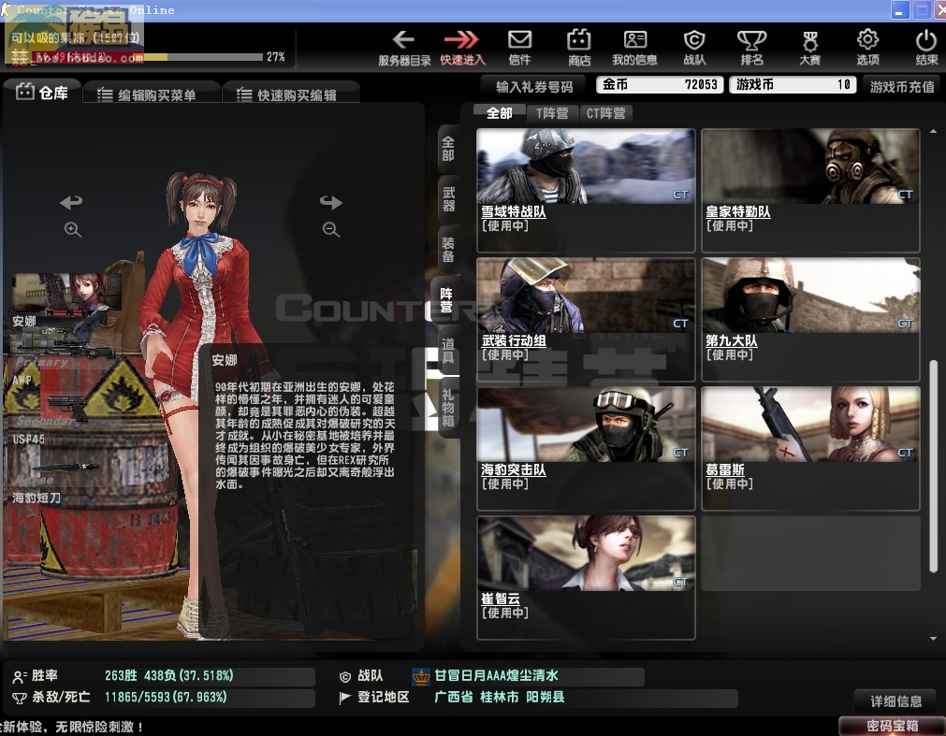Click the list scroll-up arrow

(x=933, y=132)
